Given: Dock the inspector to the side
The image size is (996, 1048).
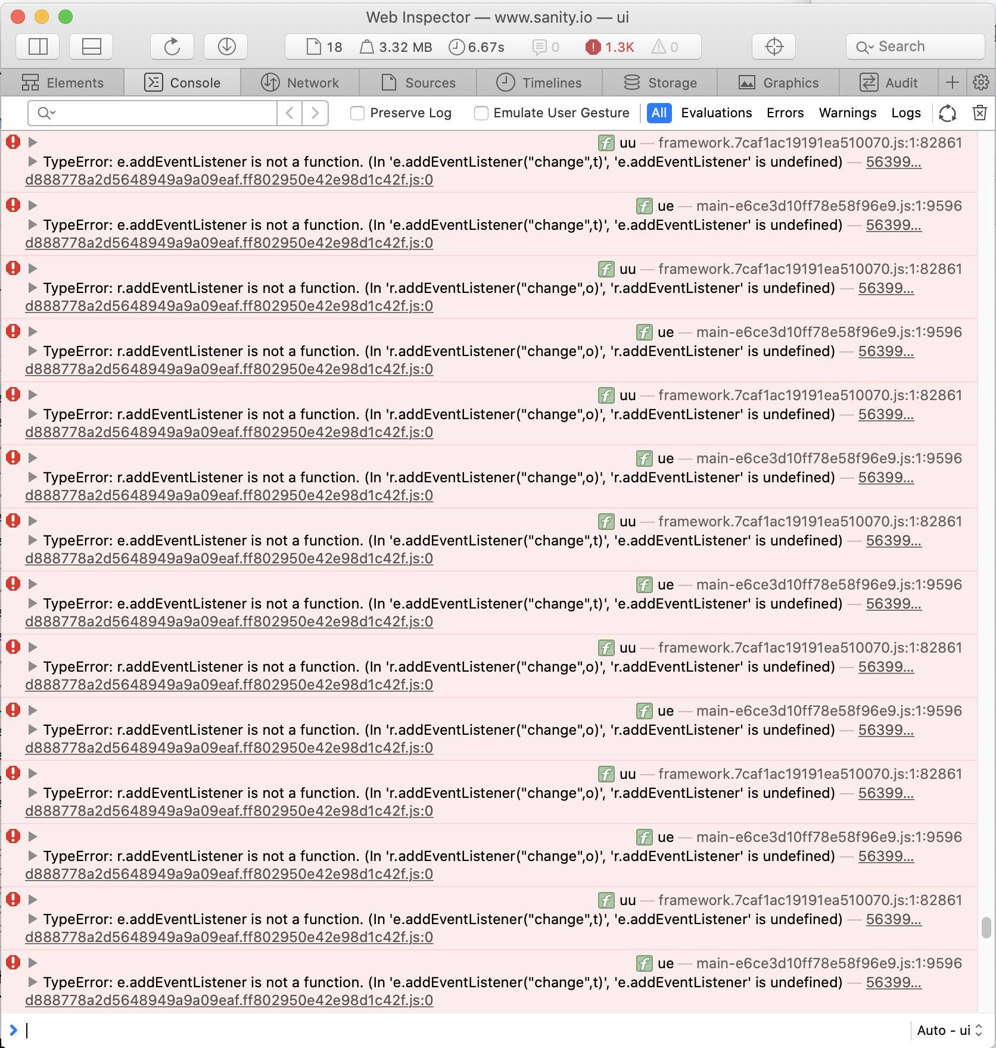Looking at the screenshot, I should 38,46.
